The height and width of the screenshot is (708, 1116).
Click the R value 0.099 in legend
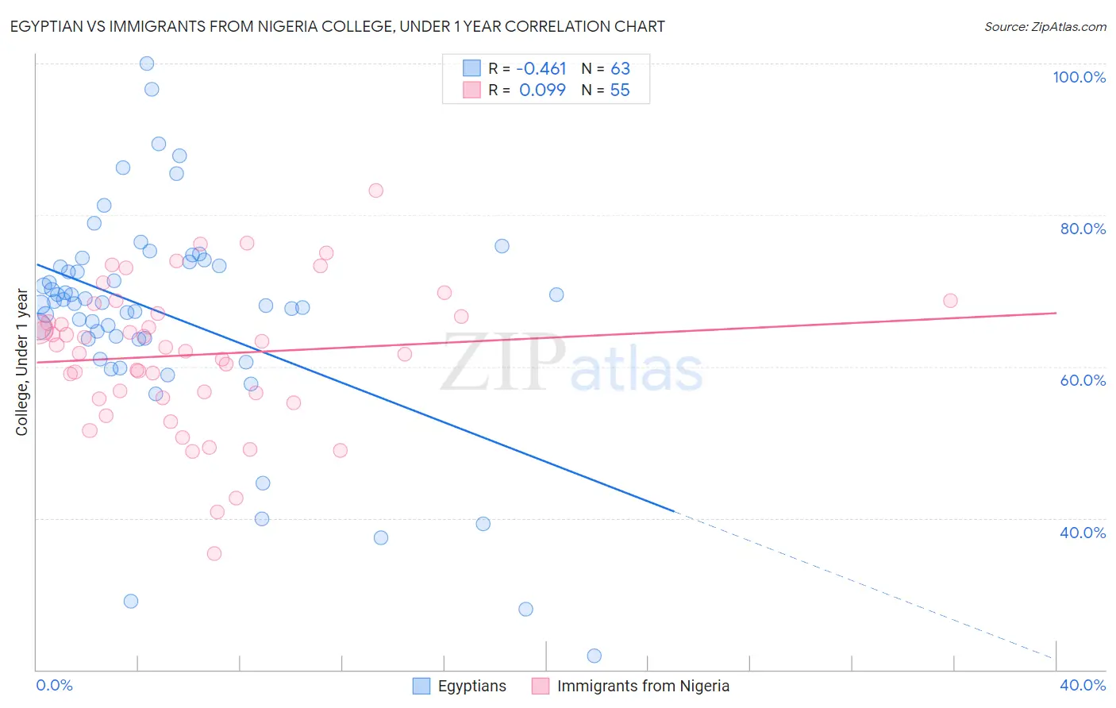click(x=543, y=90)
